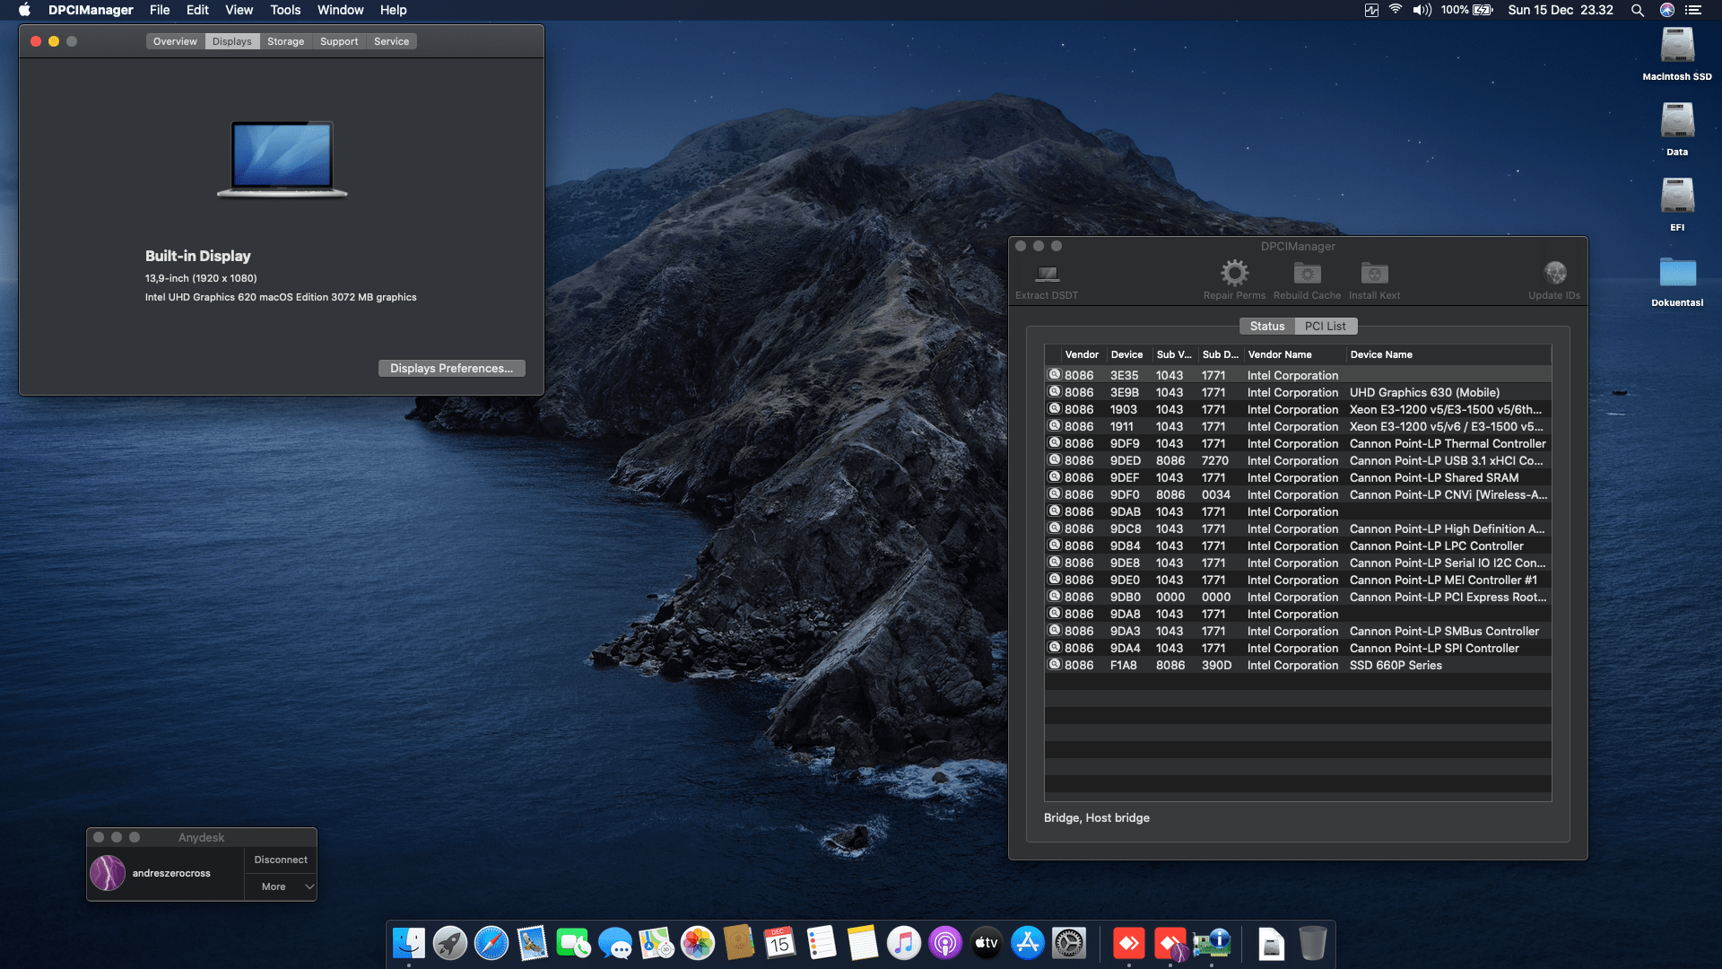Click the Repair Perms gear icon

point(1234,273)
